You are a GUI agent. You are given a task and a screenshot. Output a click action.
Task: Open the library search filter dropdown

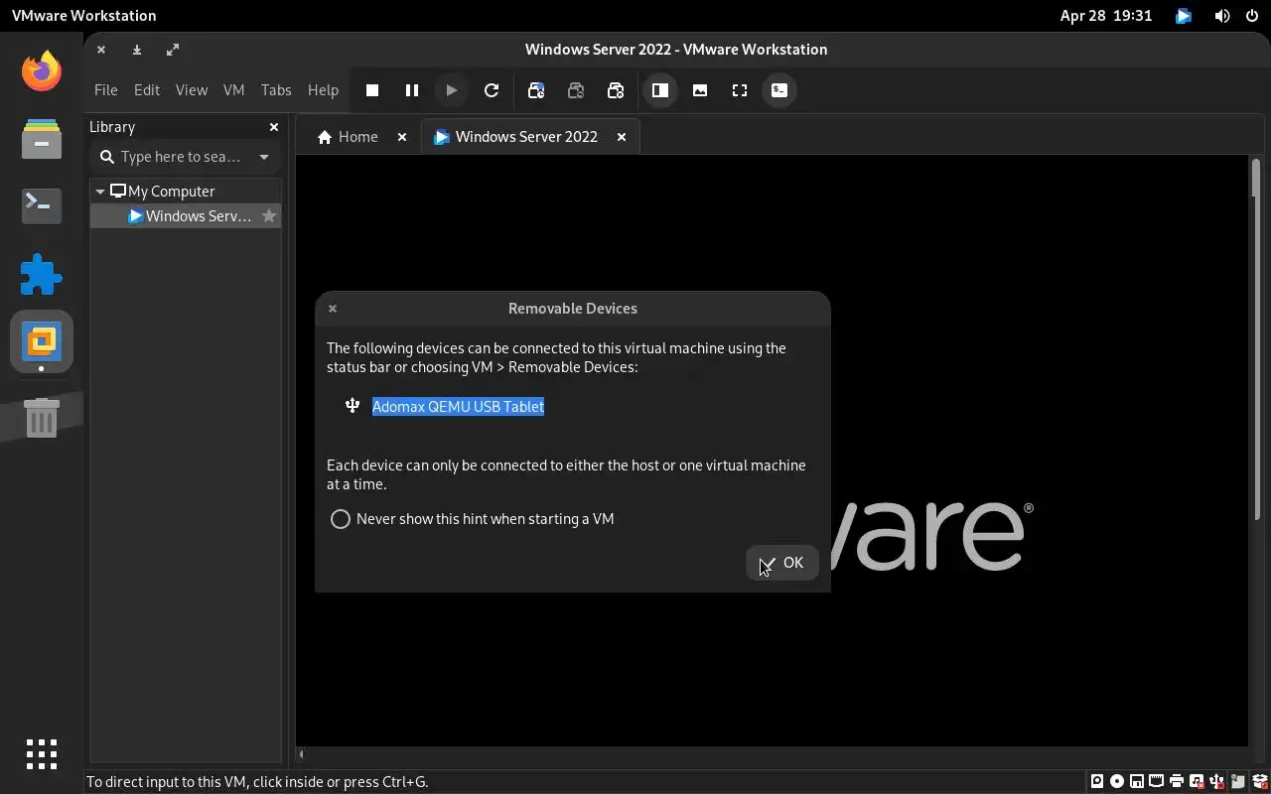point(264,157)
